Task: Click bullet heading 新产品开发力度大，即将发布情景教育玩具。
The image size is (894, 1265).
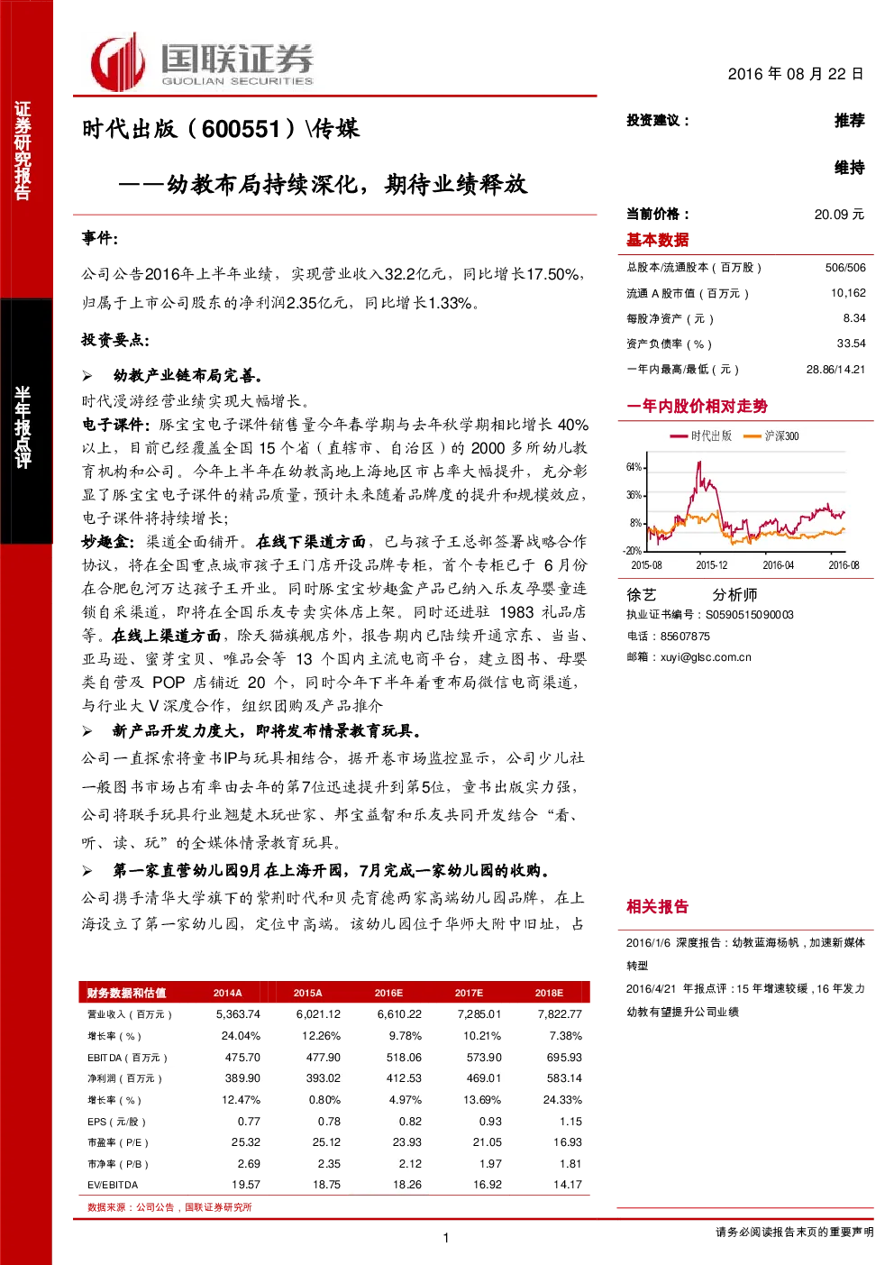Action: coord(267,731)
